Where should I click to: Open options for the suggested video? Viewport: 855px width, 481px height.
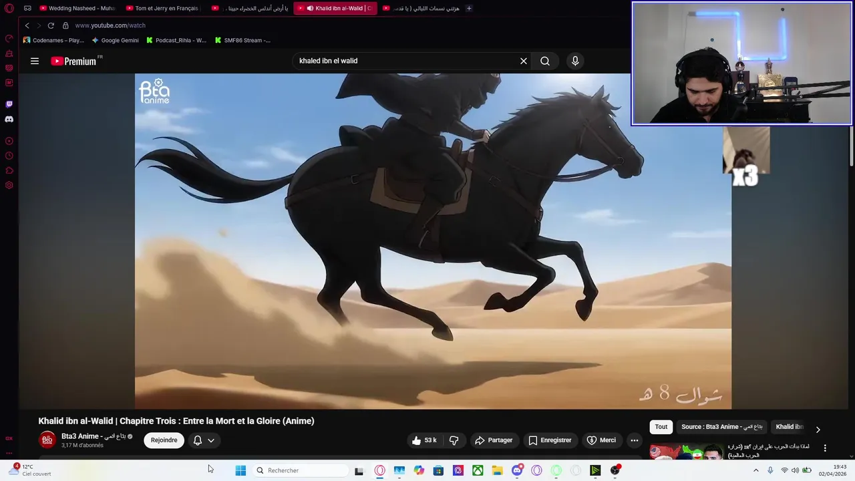[x=825, y=448]
